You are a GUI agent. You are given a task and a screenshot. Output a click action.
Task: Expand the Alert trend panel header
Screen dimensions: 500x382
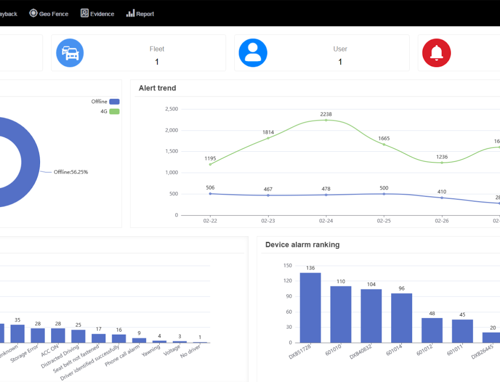tap(157, 88)
